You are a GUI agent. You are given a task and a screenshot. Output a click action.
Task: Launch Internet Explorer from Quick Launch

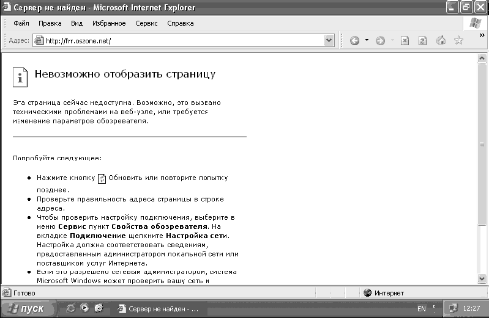(x=71, y=308)
